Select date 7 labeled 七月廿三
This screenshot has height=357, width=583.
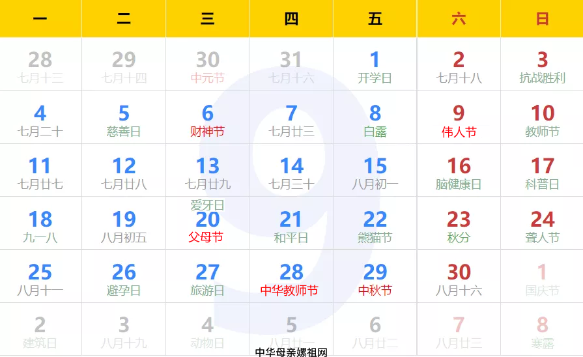point(291,117)
